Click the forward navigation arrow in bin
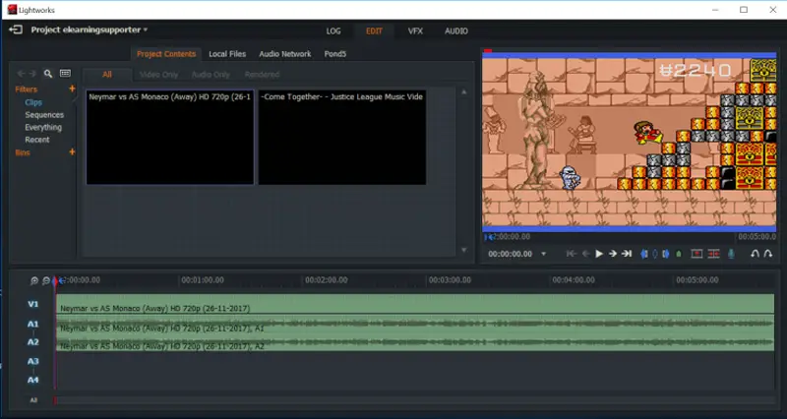The width and height of the screenshot is (787, 419). point(32,74)
